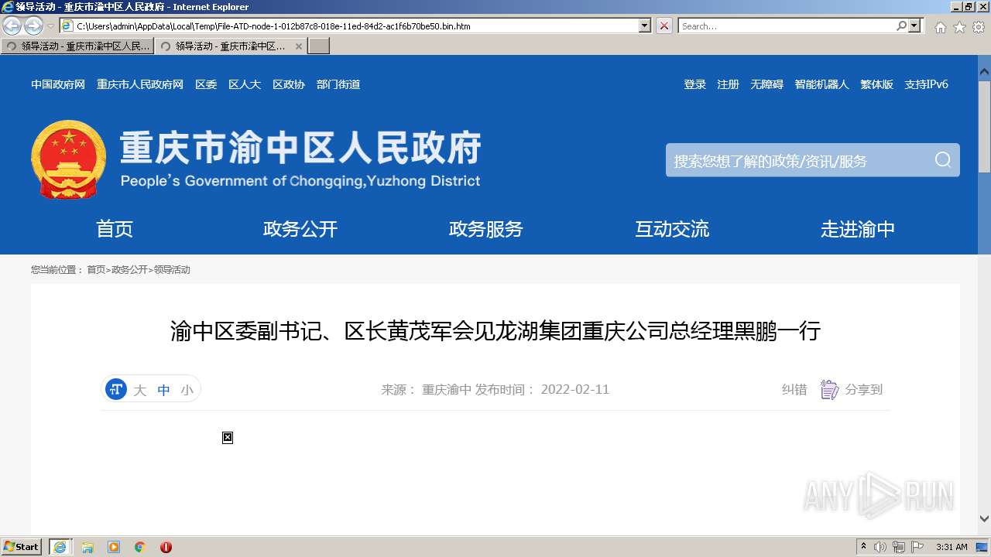
Task: Click the national emblem logo
Action: [68, 159]
